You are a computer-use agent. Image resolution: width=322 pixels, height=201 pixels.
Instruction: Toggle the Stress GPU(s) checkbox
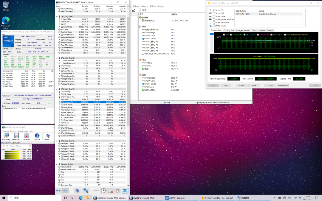214,26
